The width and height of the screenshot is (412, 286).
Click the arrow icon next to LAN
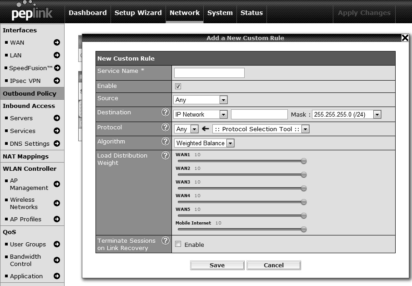(57, 55)
